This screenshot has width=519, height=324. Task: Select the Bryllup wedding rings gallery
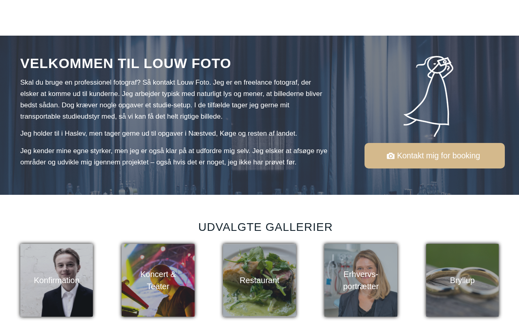pos(462,280)
